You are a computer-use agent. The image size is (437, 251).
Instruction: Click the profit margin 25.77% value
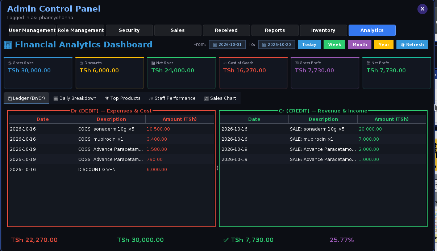[x=342, y=240]
